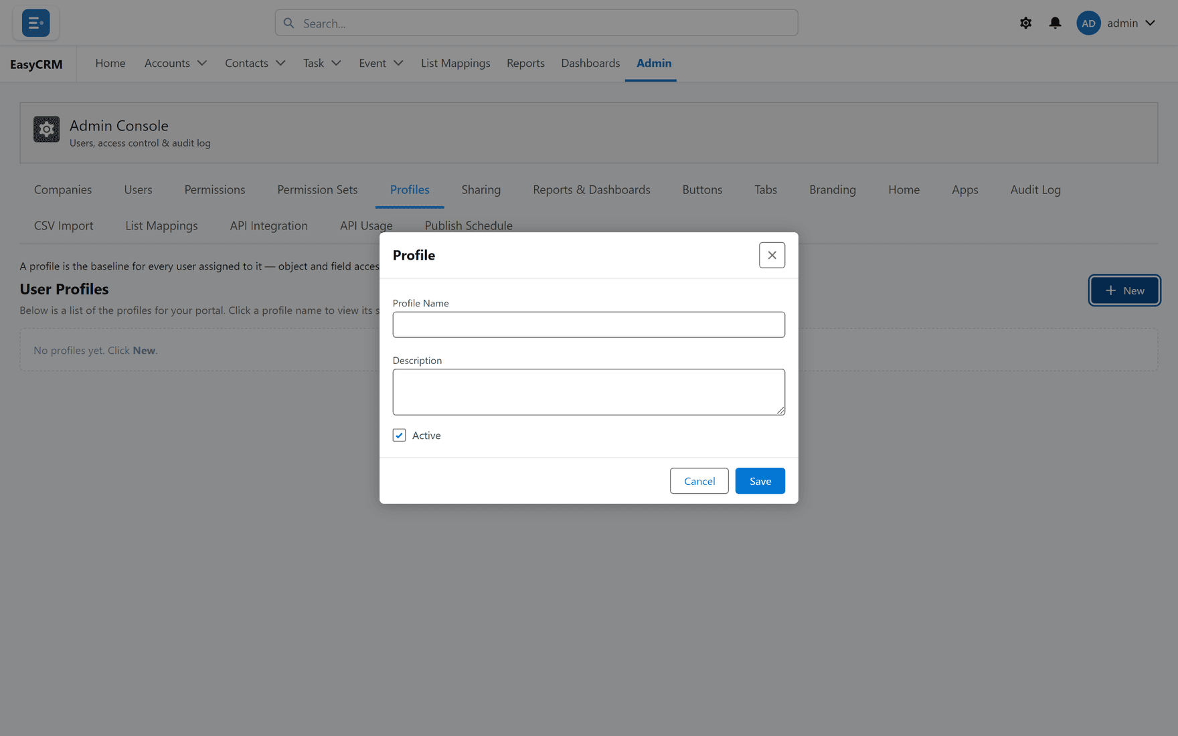
Task: Go to the Home nav item
Action: pyautogui.click(x=110, y=63)
